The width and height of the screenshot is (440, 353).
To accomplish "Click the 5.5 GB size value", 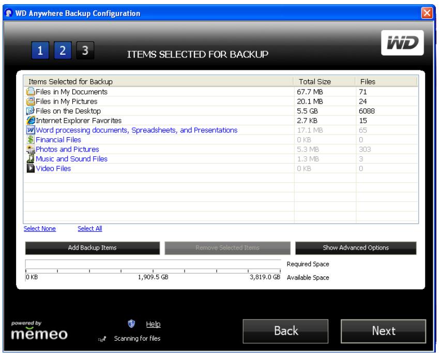I will [307, 111].
